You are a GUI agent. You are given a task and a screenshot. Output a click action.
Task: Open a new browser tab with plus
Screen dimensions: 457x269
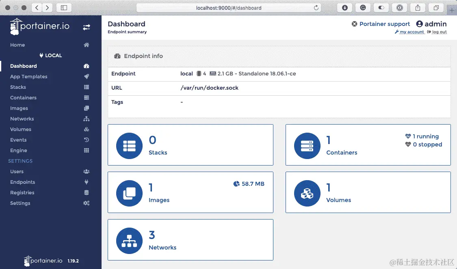(x=452, y=10)
